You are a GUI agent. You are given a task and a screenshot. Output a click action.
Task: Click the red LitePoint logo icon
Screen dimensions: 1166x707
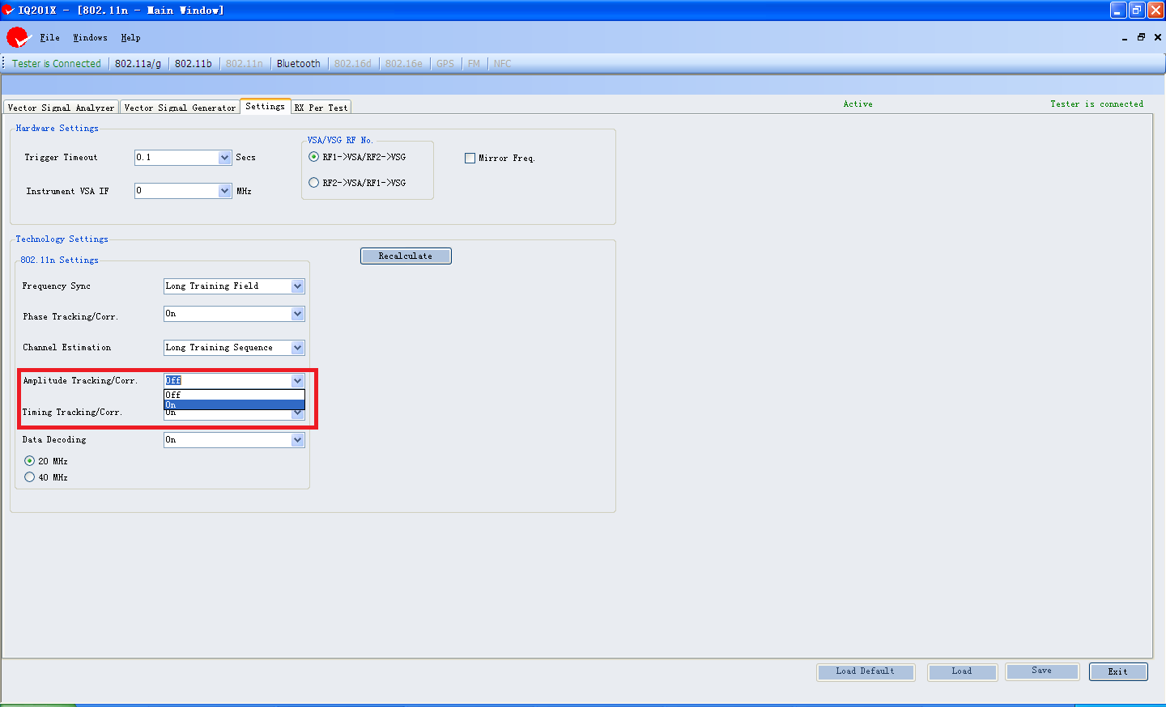17,37
